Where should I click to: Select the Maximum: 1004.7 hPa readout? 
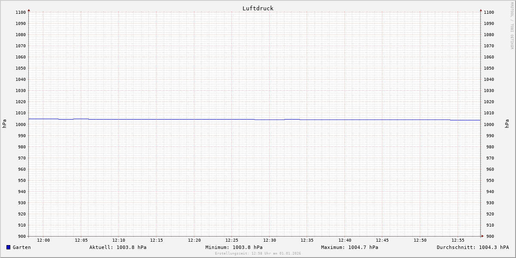tap(350, 247)
